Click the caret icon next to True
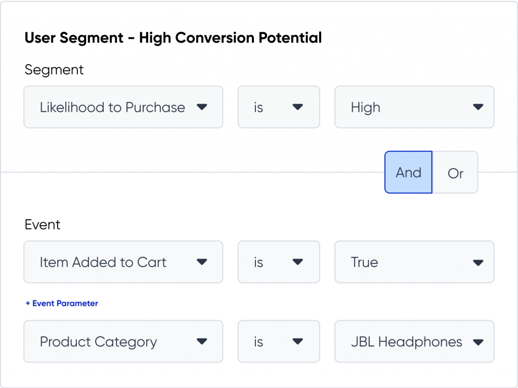 pos(478,262)
